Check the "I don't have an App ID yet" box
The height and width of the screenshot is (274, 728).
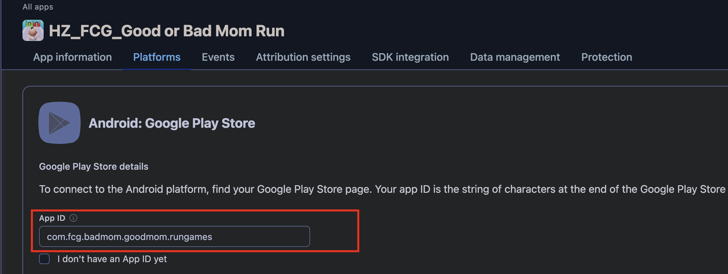coord(44,259)
